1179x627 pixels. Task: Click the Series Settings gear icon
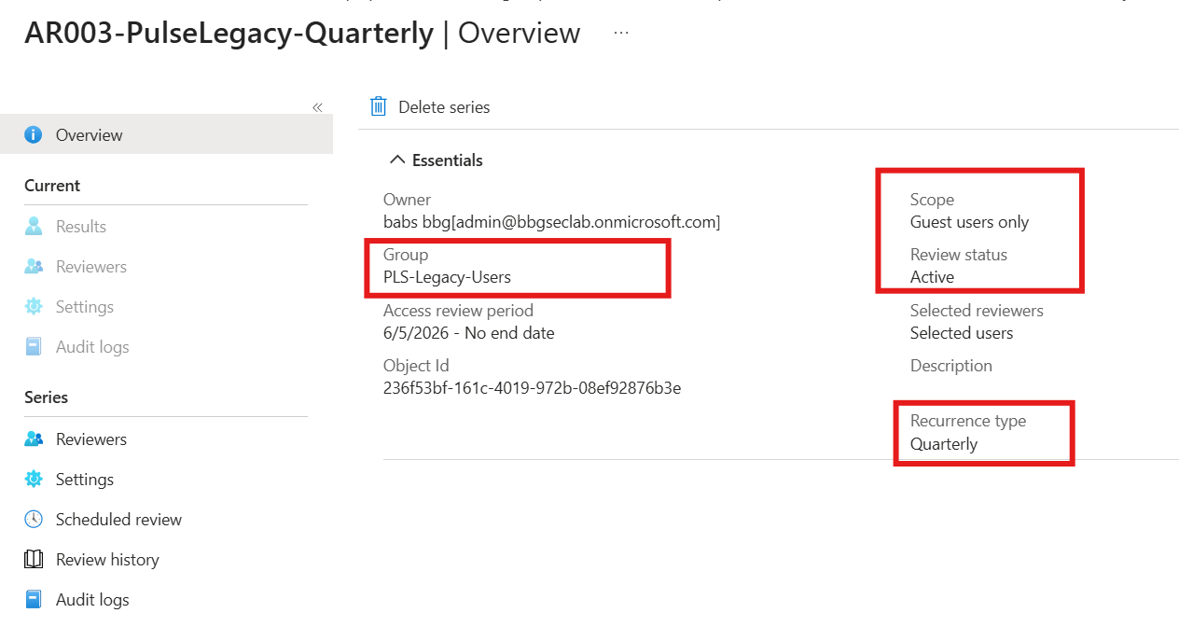34,480
